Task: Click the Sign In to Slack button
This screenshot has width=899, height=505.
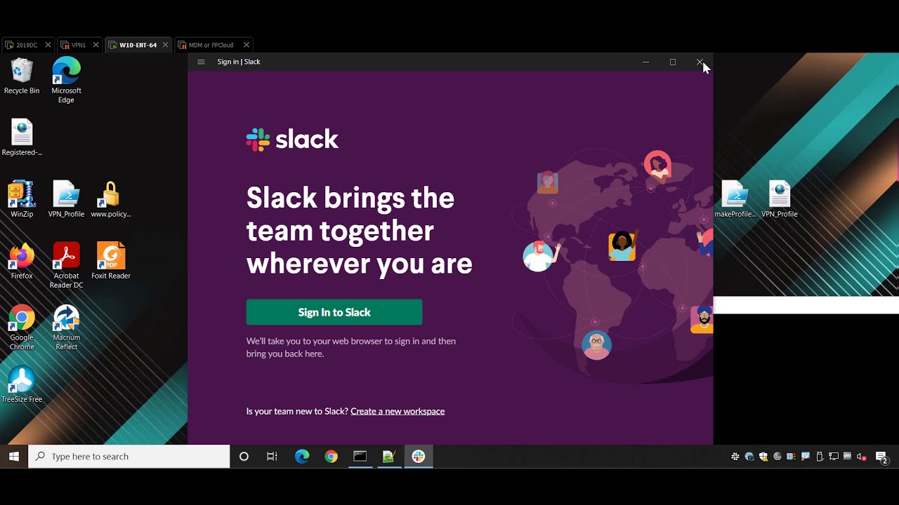Action: (334, 312)
